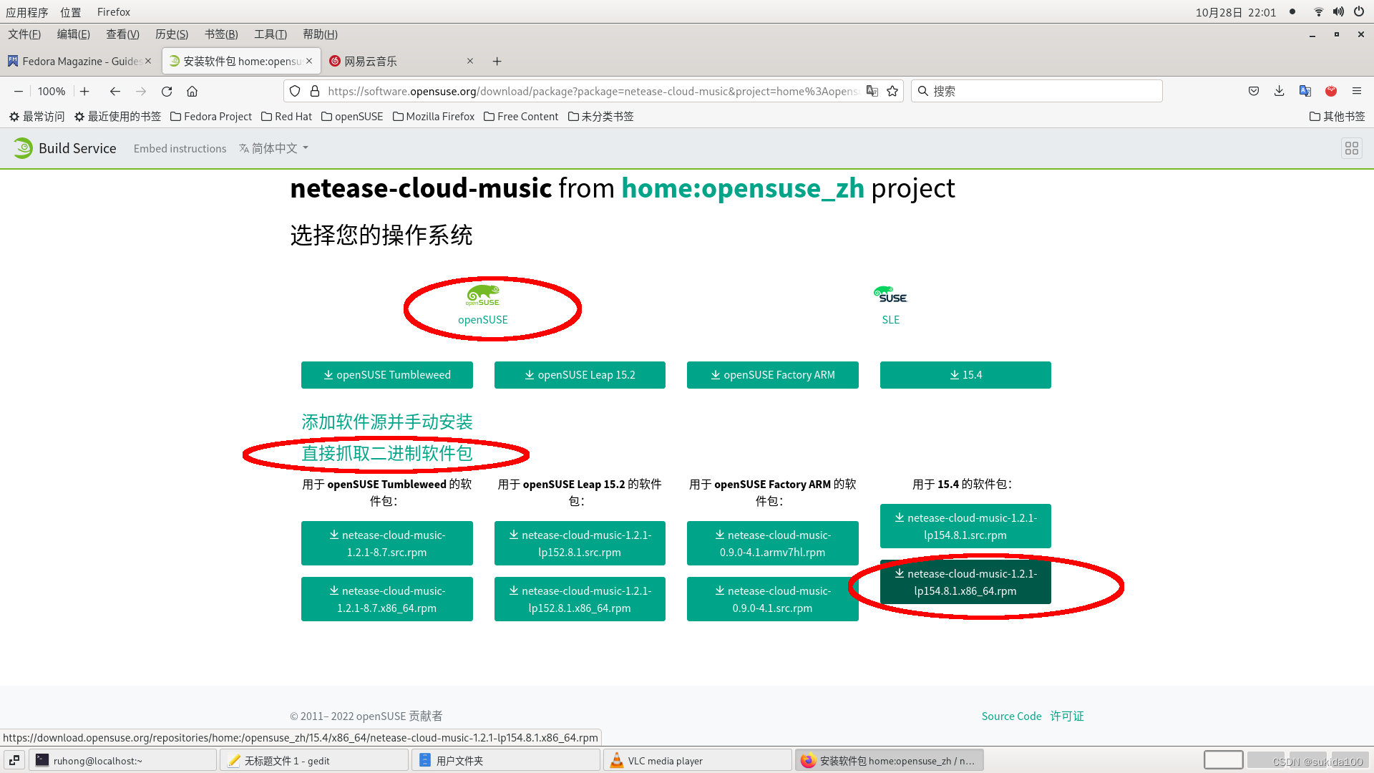Open the 工具(T) menu
Viewport: 1374px width, 773px height.
pos(271,34)
